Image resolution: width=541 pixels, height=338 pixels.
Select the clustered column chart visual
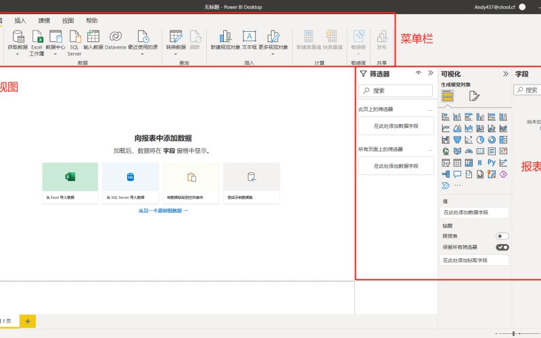click(480, 117)
